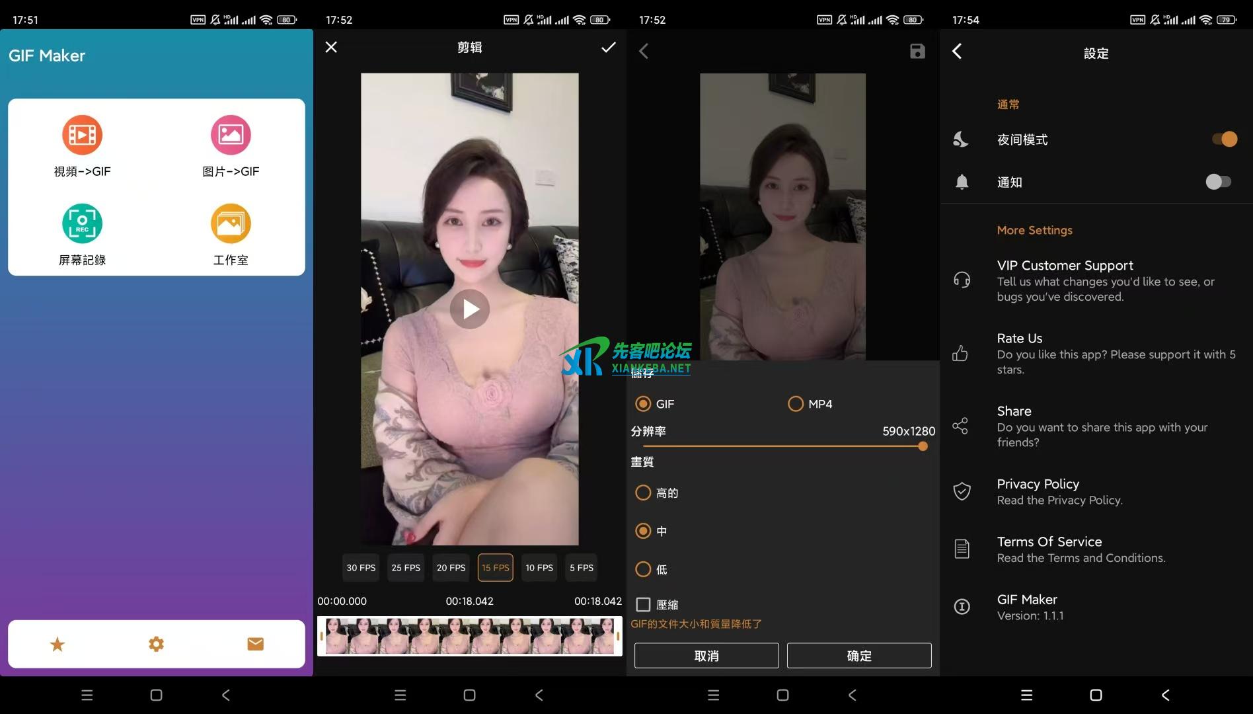This screenshot has width=1253, height=714.
Task: Open the settings gear icon
Action: point(156,643)
